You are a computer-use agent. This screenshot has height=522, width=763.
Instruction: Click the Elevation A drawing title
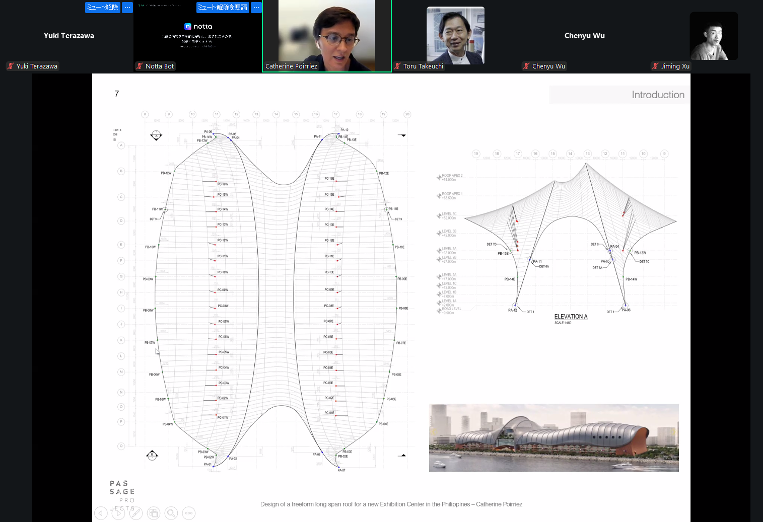571,317
